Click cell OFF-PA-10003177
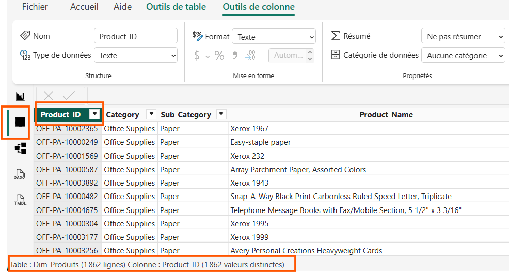 coord(67,237)
